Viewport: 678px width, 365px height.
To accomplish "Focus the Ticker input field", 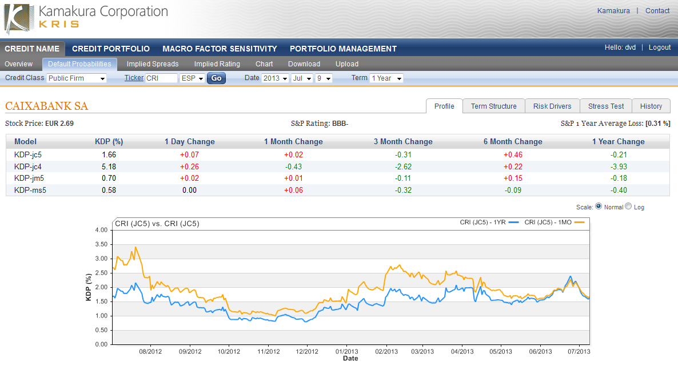I will coord(161,78).
